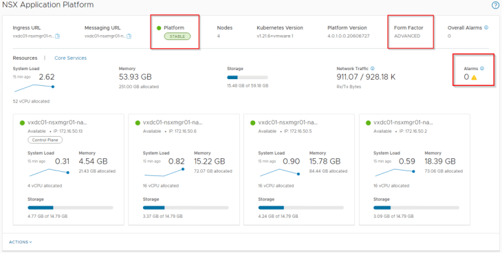Click '73.06 GB allocated' text
502x253 pixels.
tap(444, 171)
